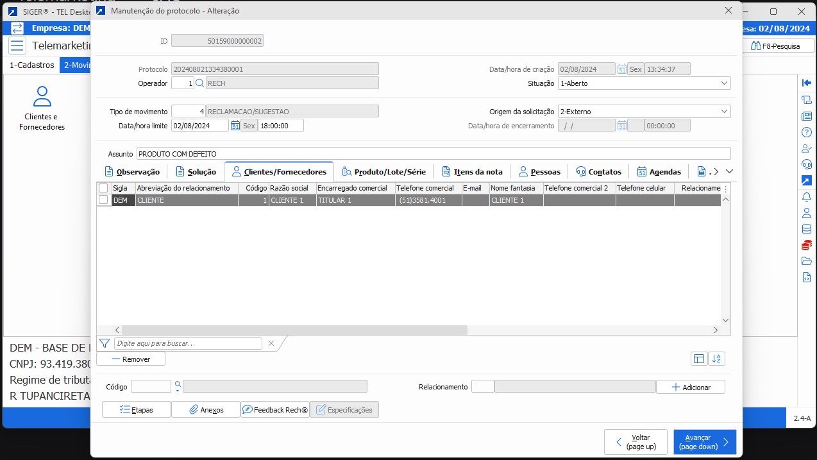Open the column layout icon button
817x460 pixels.
(x=699, y=359)
